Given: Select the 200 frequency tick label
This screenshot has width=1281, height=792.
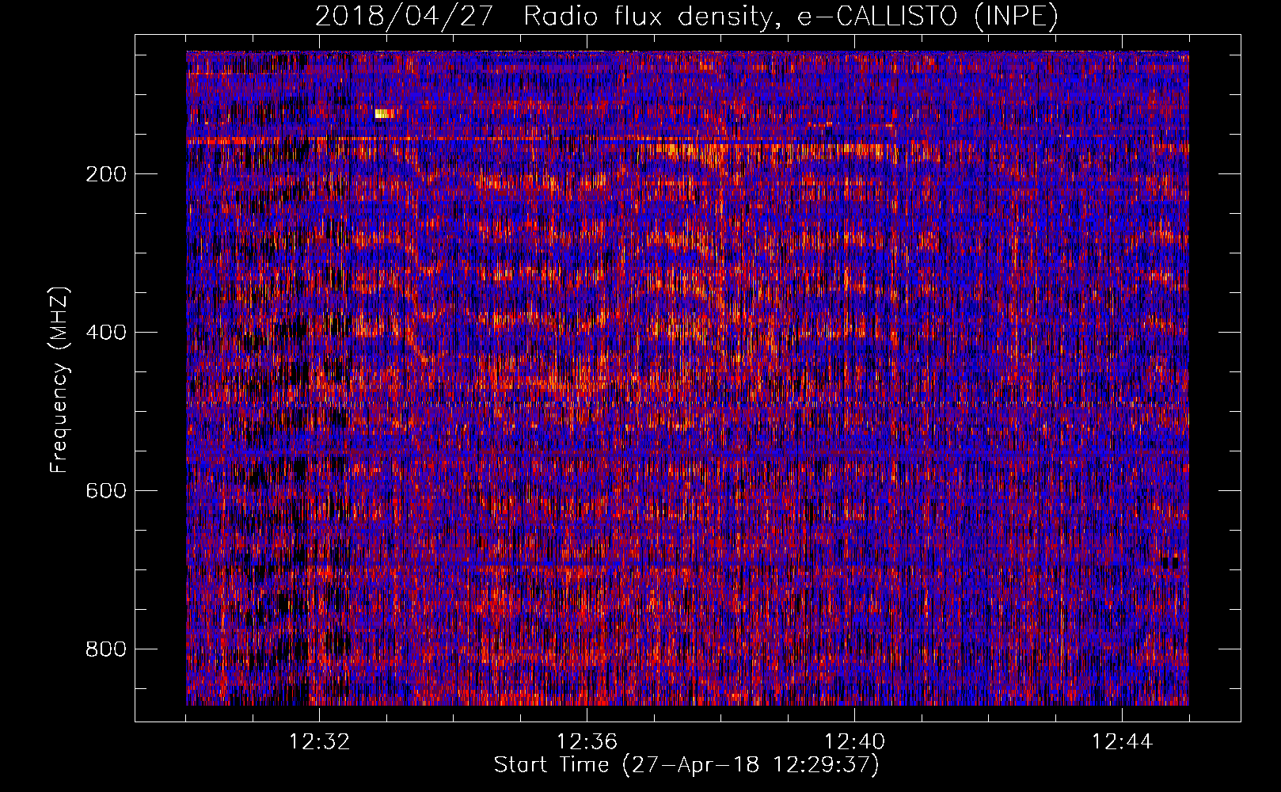Looking at the screenshot, I should pos(106,174).
